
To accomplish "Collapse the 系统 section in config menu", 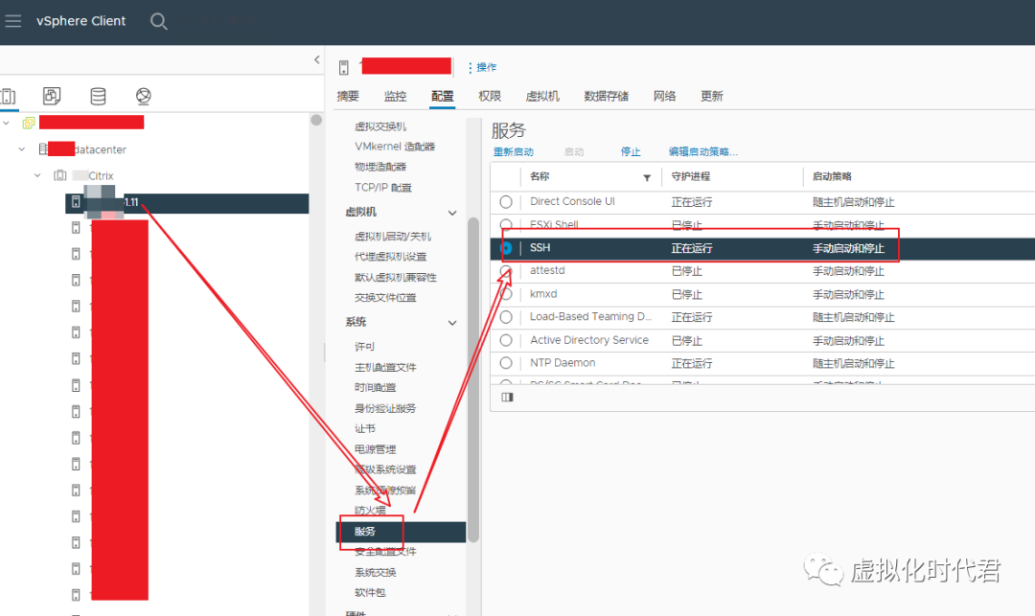I will 452,323.
